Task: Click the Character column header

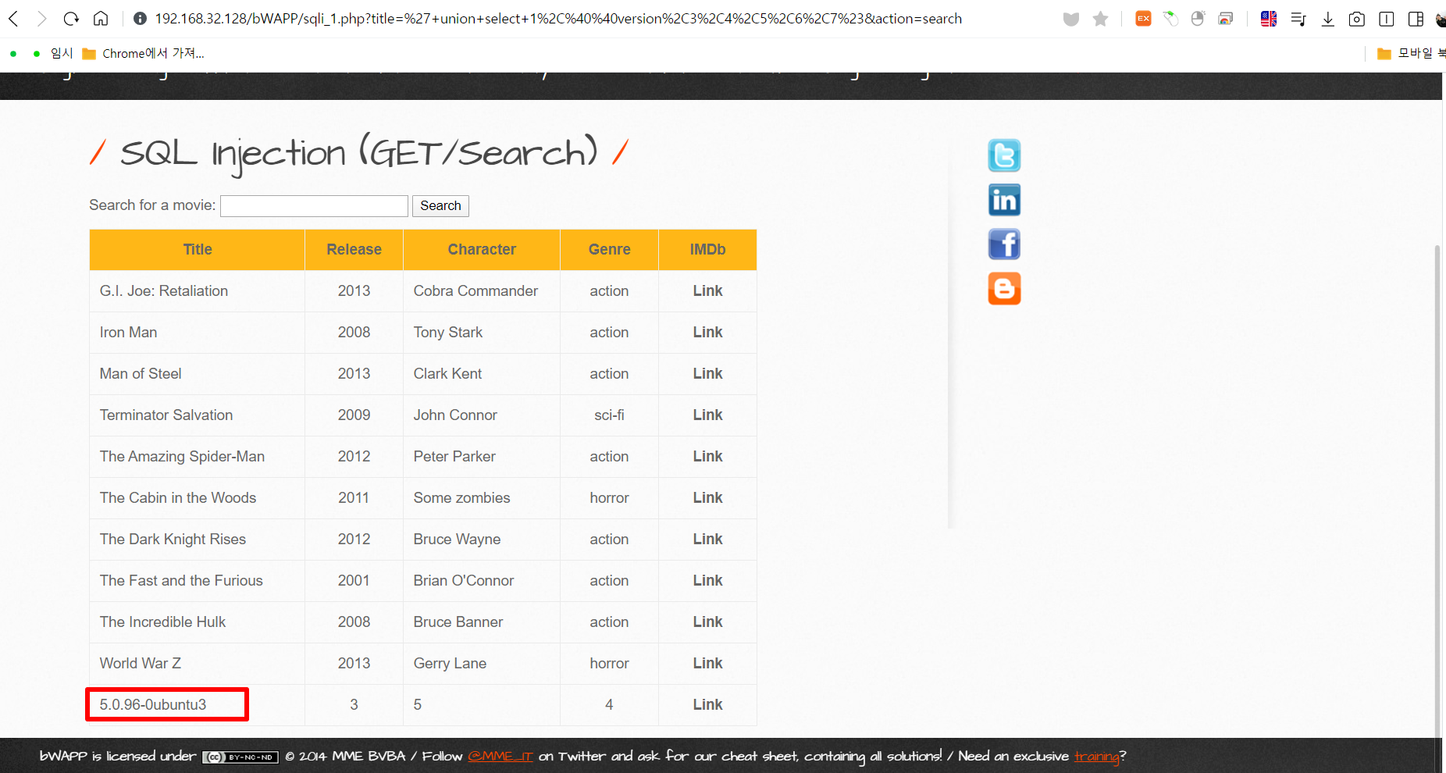Action: click(482, 249)
